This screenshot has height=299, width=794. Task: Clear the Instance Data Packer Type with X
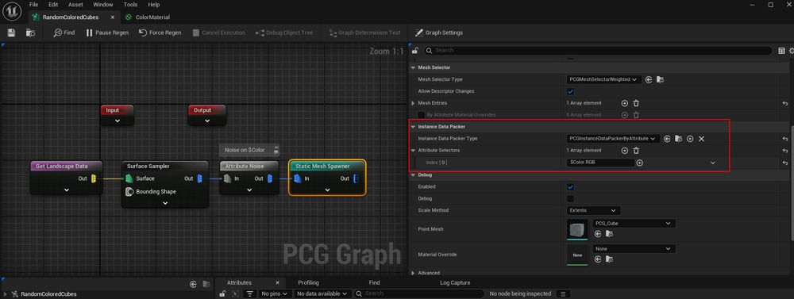tap(701, 139)
